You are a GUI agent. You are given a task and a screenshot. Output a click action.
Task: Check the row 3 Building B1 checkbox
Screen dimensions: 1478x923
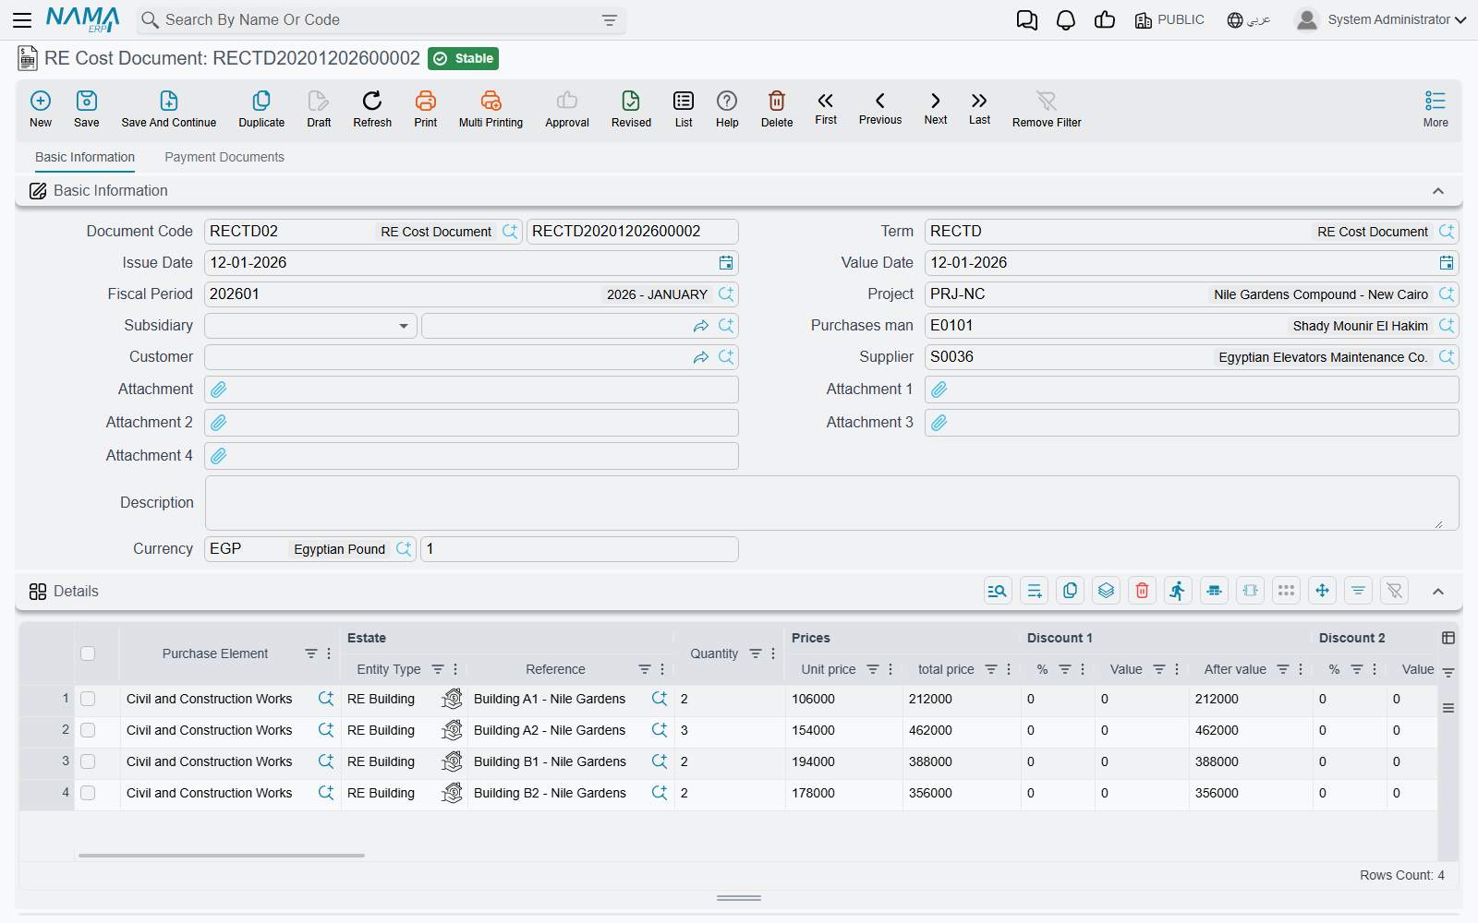click(x=88, y=761)
